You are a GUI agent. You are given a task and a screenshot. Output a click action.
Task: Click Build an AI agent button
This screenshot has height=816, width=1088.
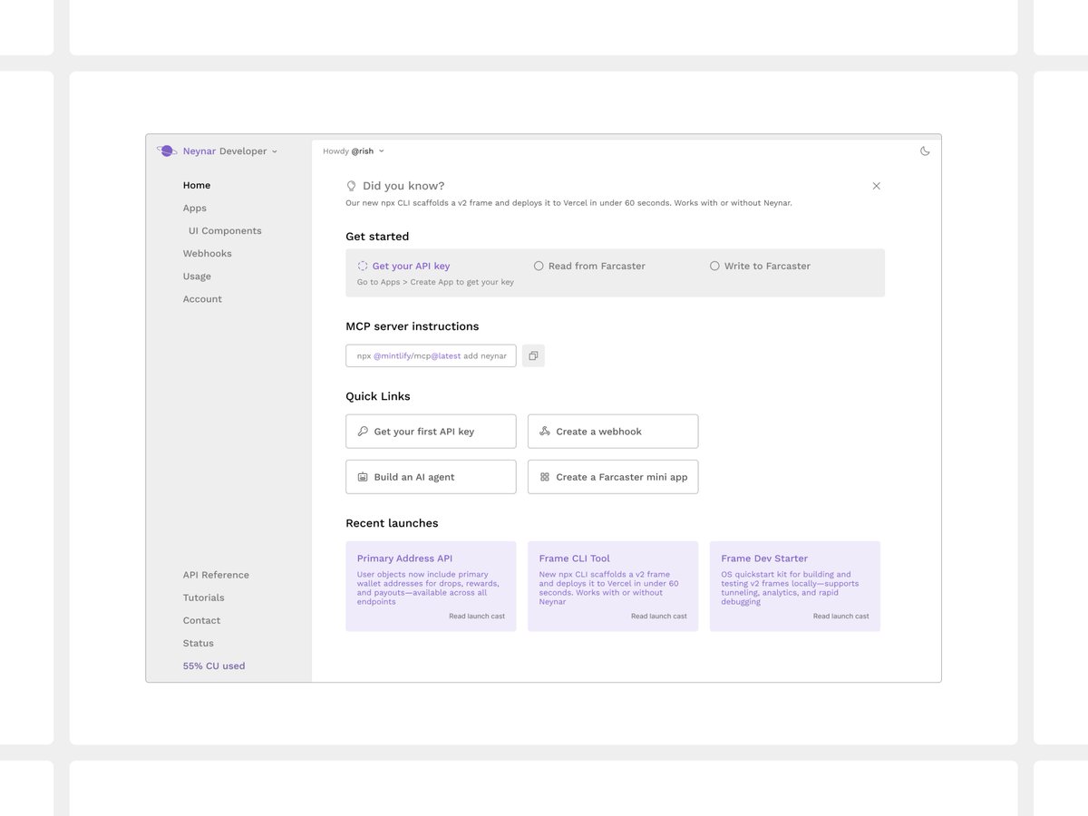coord(431,477)
